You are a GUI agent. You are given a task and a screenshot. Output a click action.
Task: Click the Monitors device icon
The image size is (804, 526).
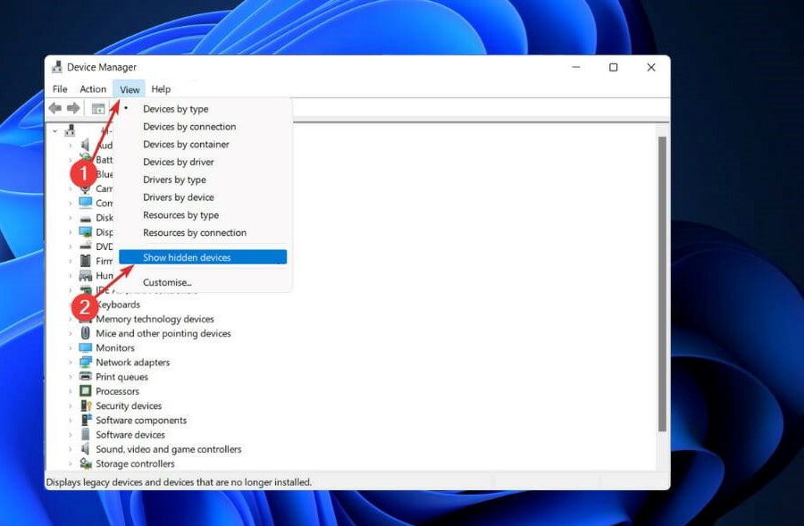click(86, 348)
